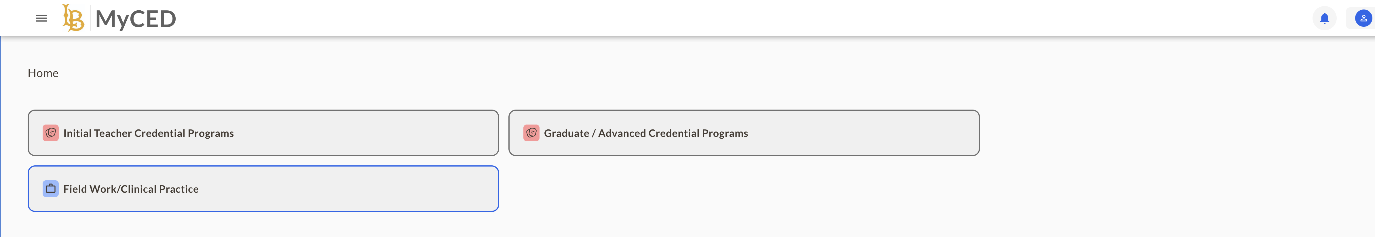This screenshot has width=1375, height=237.
Task: Expand the Graduate / Advanced Credential Programs section
Action: click(x=744, y=133)
